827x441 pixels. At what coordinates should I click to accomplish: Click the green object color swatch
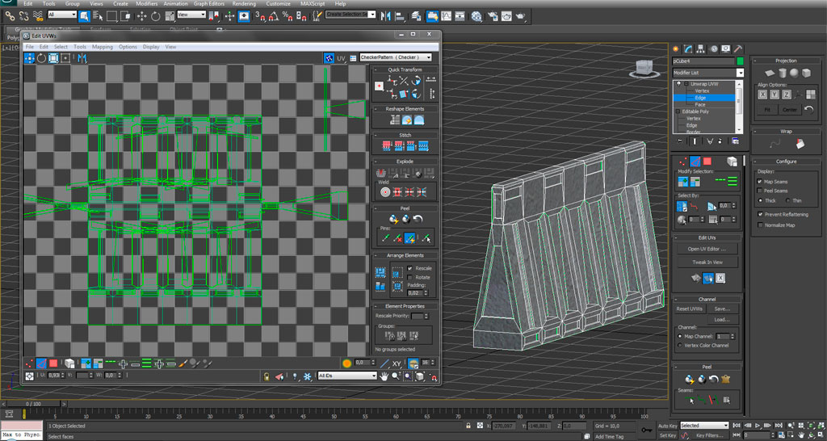(x=740, y=61)
